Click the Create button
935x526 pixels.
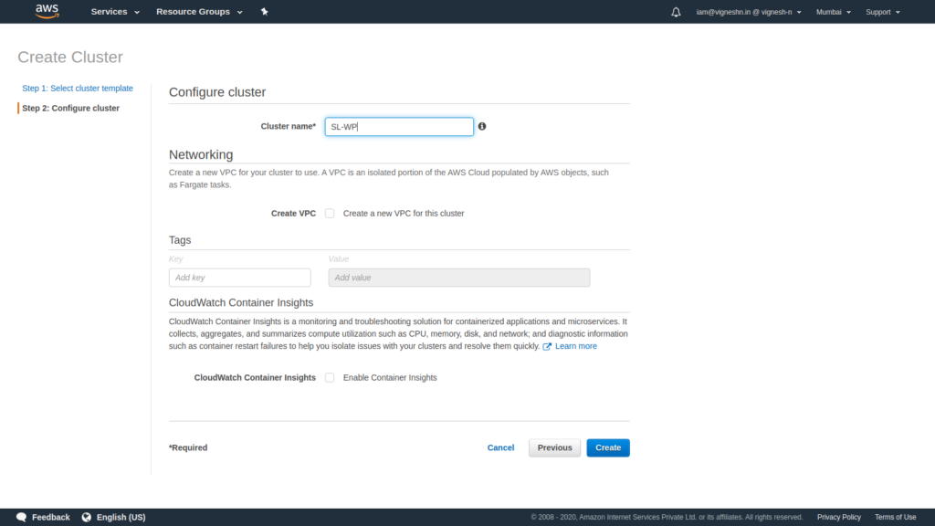point(607,447)
